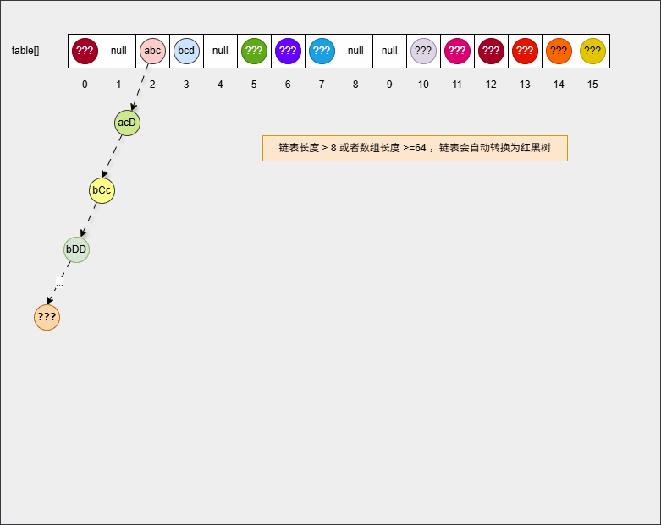Click the null cell at index 8
661x525 pixels.
click(355, 51)
